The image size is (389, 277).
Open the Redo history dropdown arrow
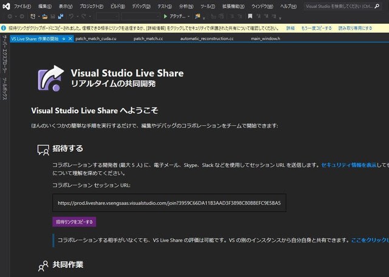tap(90, 16)
